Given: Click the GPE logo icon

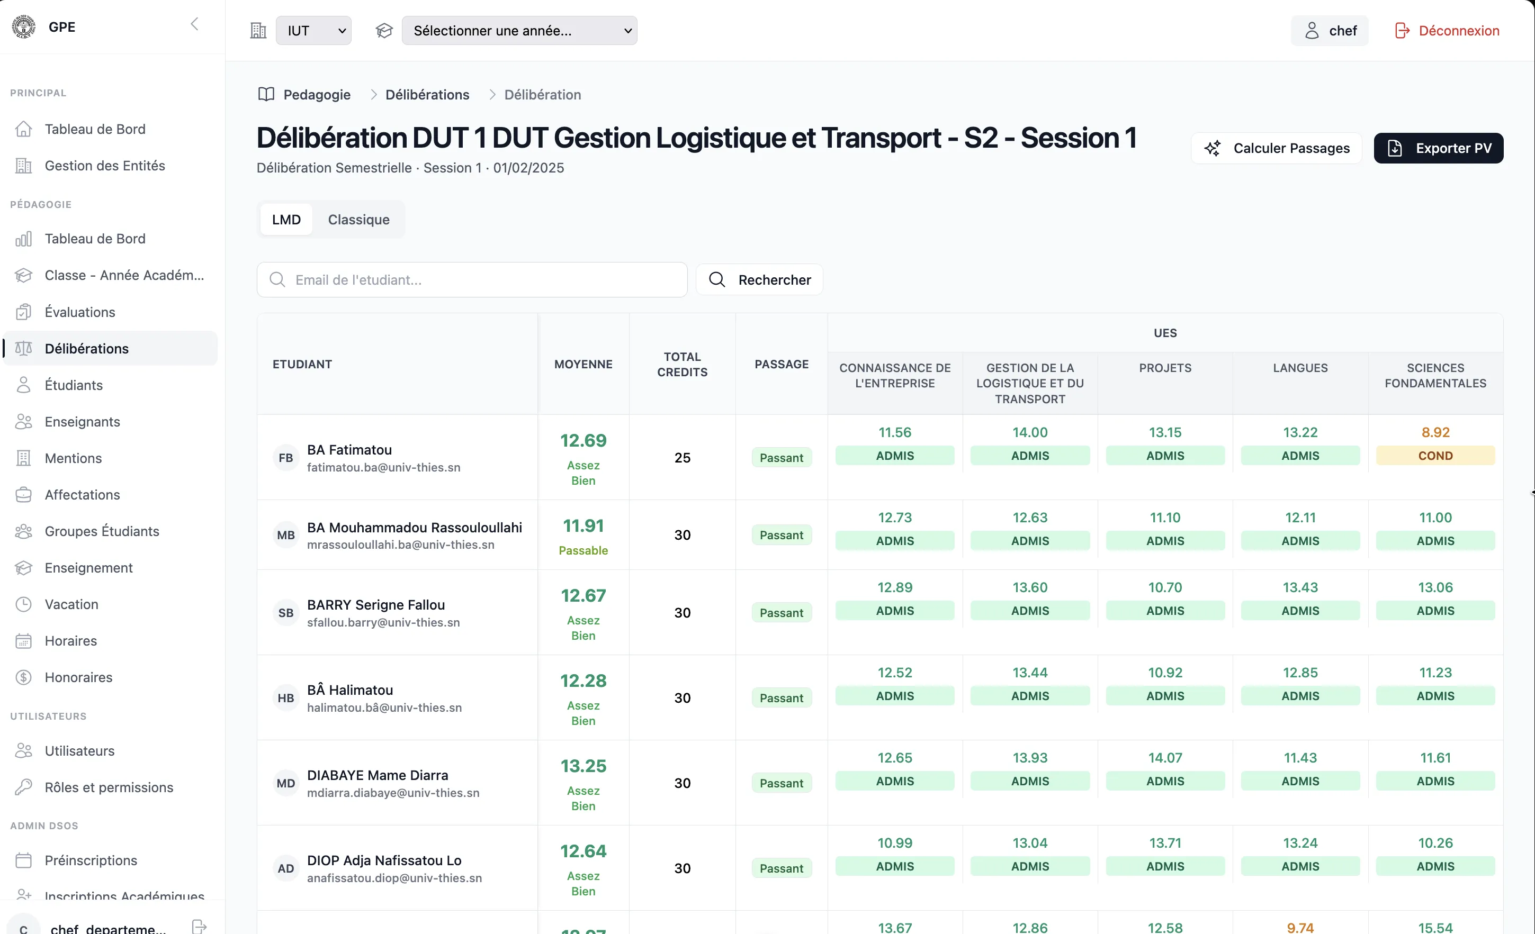Looking at the screenshot, I should pos(24,27).
